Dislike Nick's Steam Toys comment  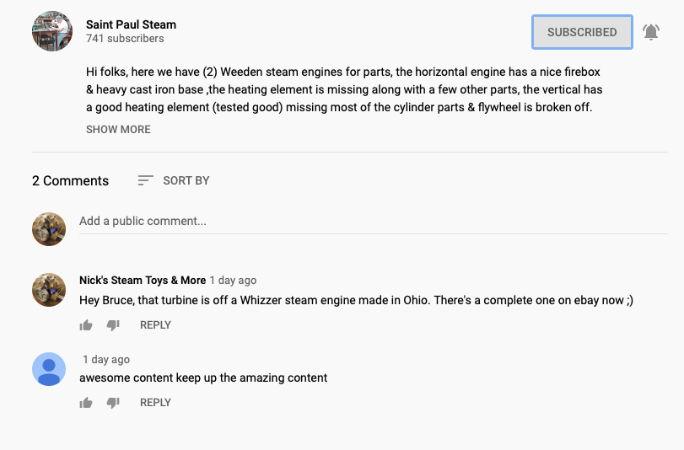113,325
